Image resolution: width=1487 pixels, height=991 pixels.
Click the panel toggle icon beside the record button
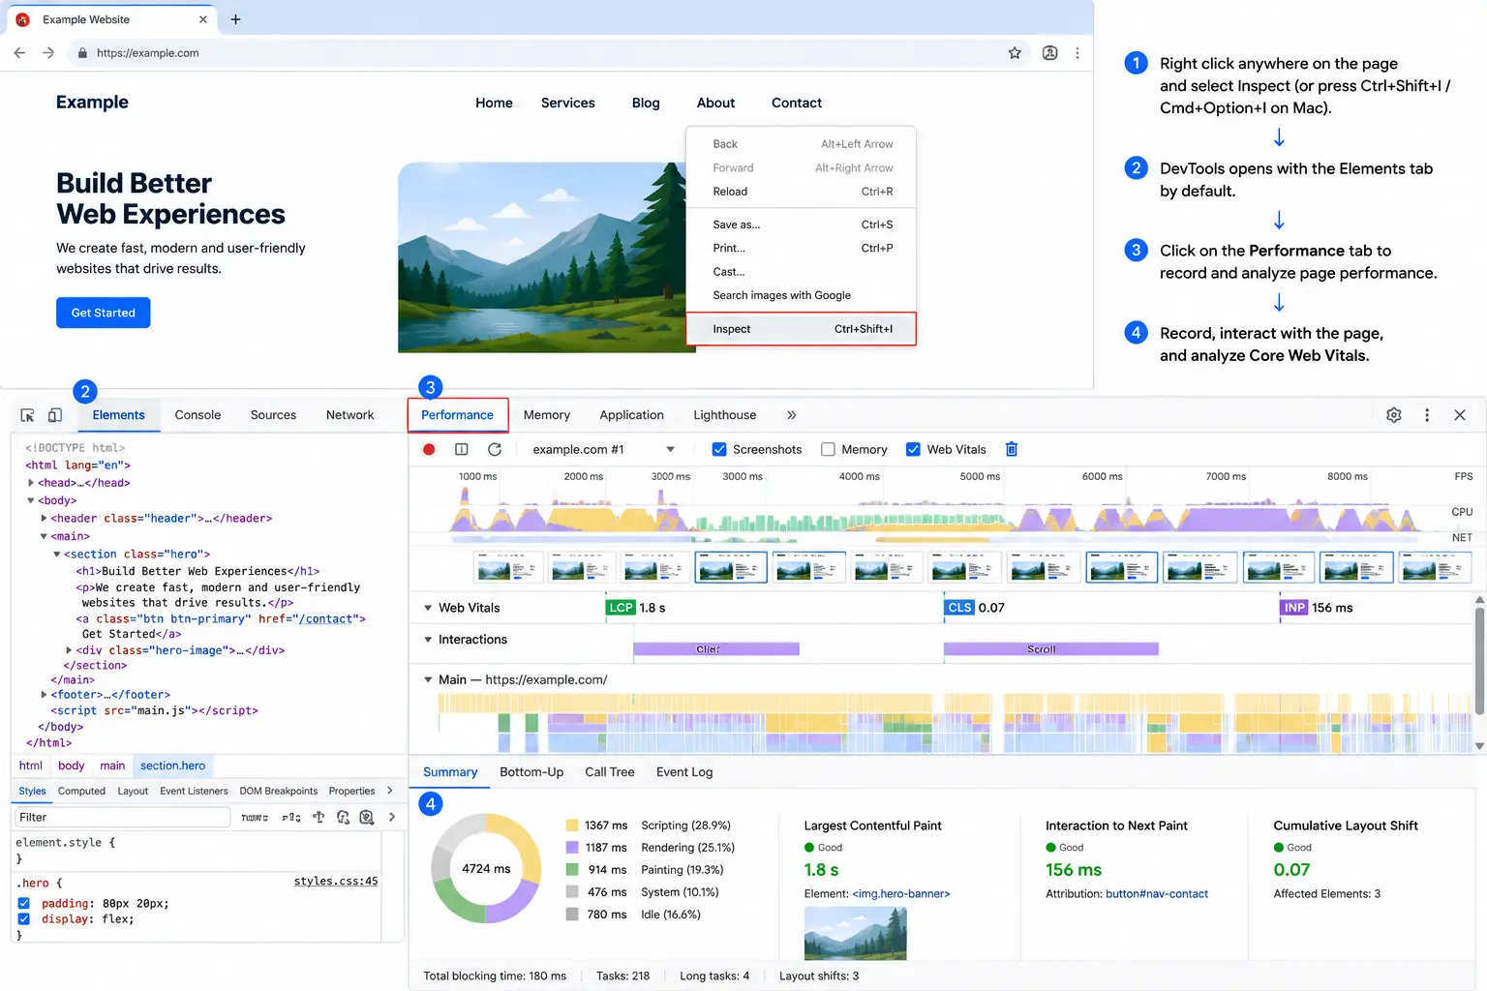tap(462, 449)
